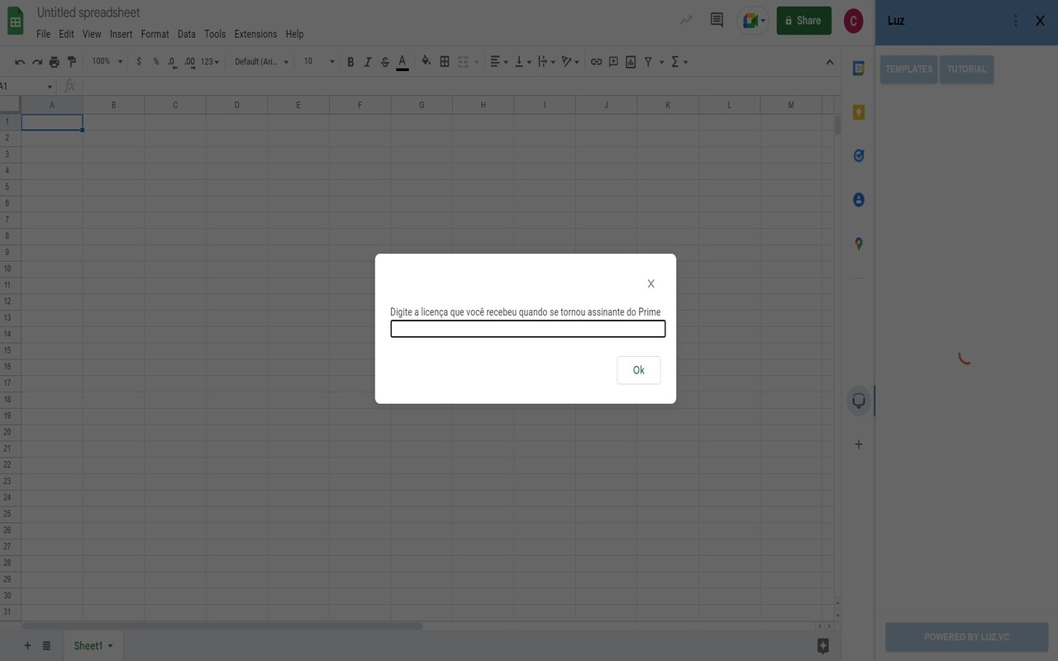Open the Help menu
This screenshot has width=1058, height=661.
click(x=294, y=34)
